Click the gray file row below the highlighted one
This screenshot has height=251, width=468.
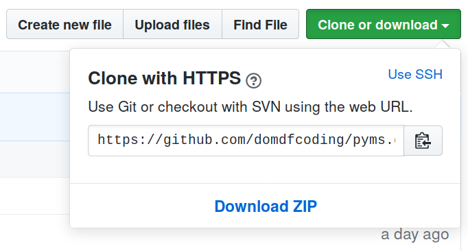coord(35,159)
